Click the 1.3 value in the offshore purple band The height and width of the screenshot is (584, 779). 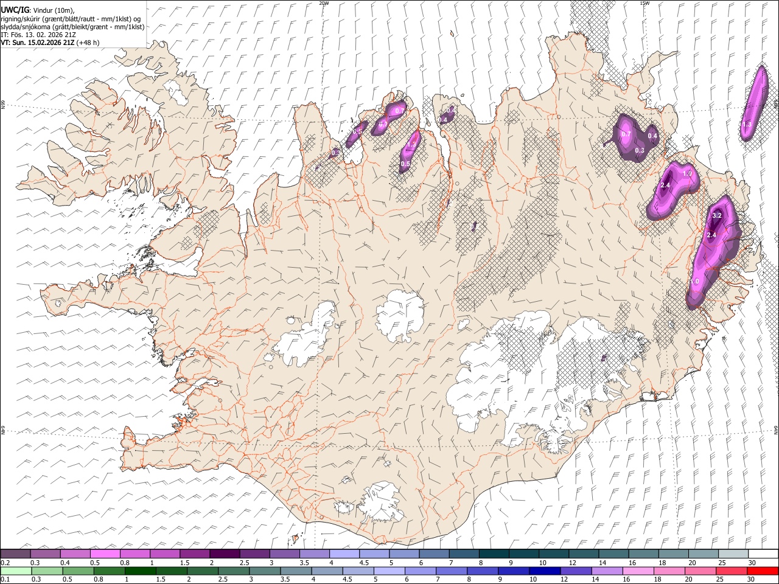(x=747, y=124)
